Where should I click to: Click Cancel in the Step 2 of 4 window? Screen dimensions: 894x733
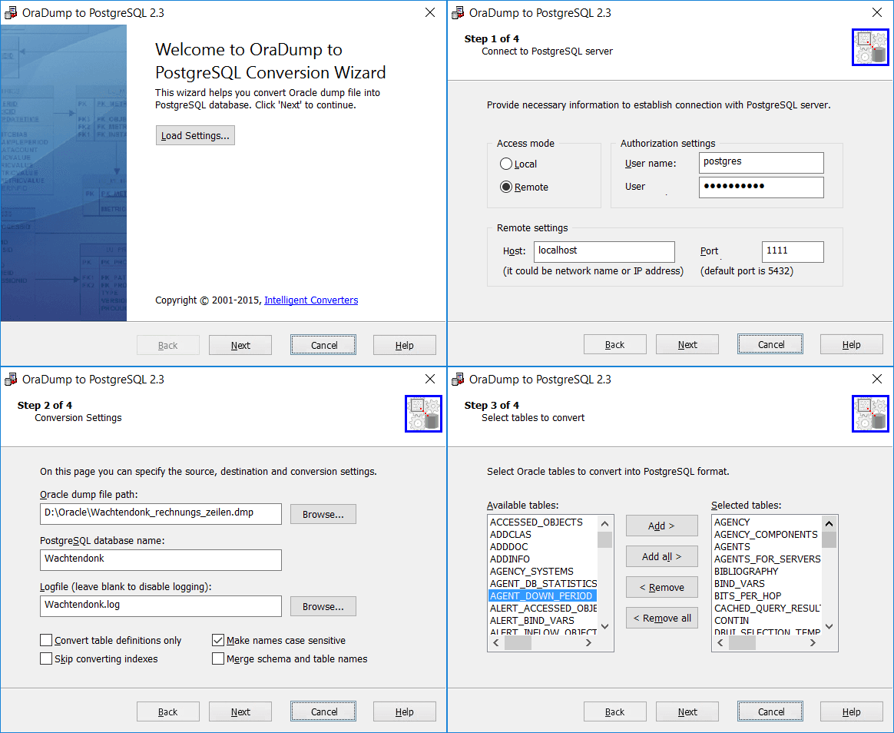click(323, 712)
